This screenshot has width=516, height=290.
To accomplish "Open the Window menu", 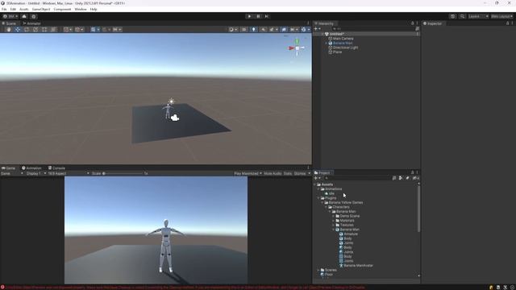I will 81,9.
